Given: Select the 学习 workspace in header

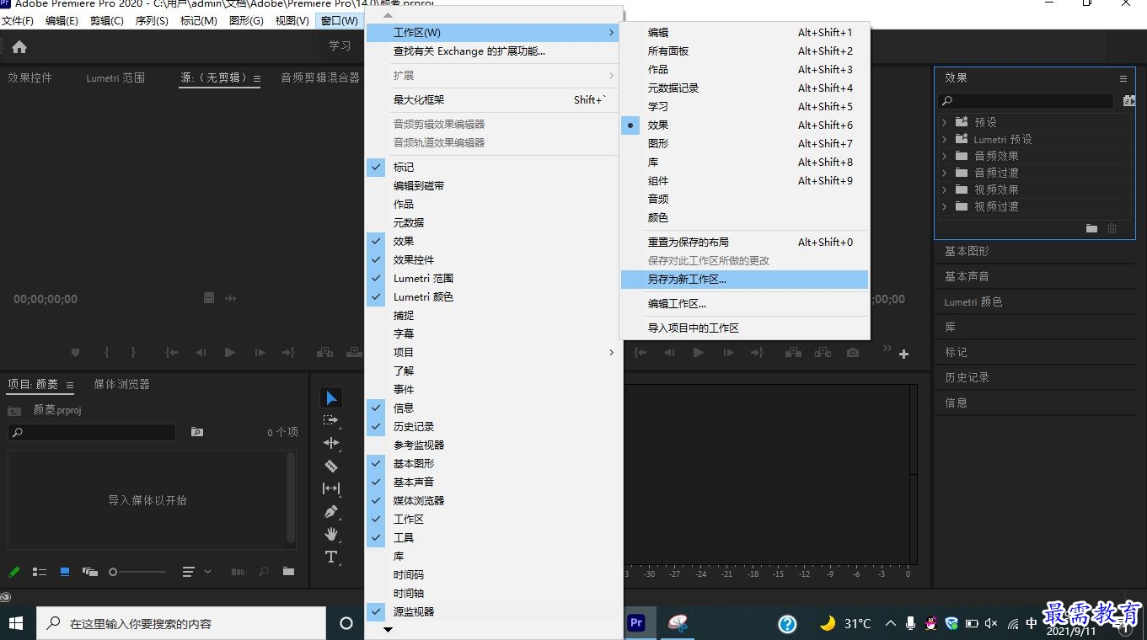Looking at the screenshot, I should click(x=340, y=45).
